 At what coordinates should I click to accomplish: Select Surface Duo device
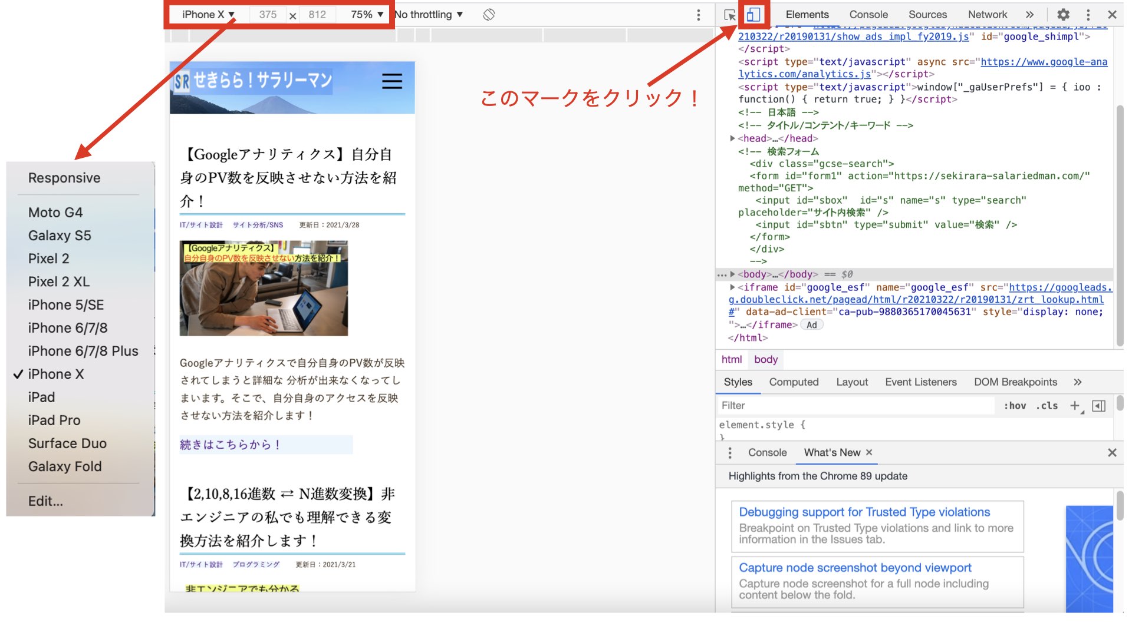(x=67, y=443)
